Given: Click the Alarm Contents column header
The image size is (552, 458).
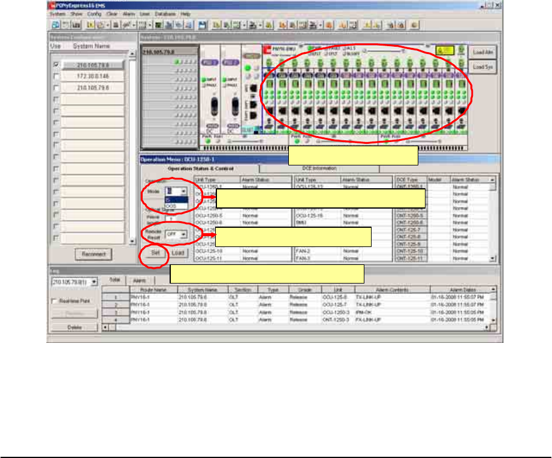Looking at the screenshot, I should 392,290.
